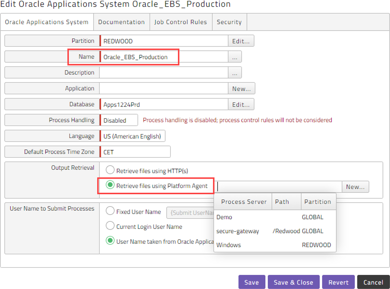Click the Language field label
This screenshot has width=390, height=289.
coord(82,136)
